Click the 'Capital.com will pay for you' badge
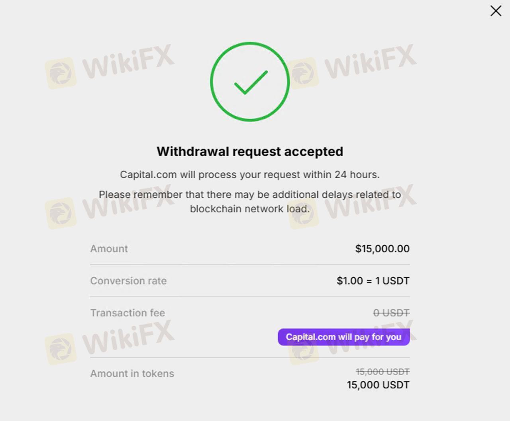 pos(343,337)
